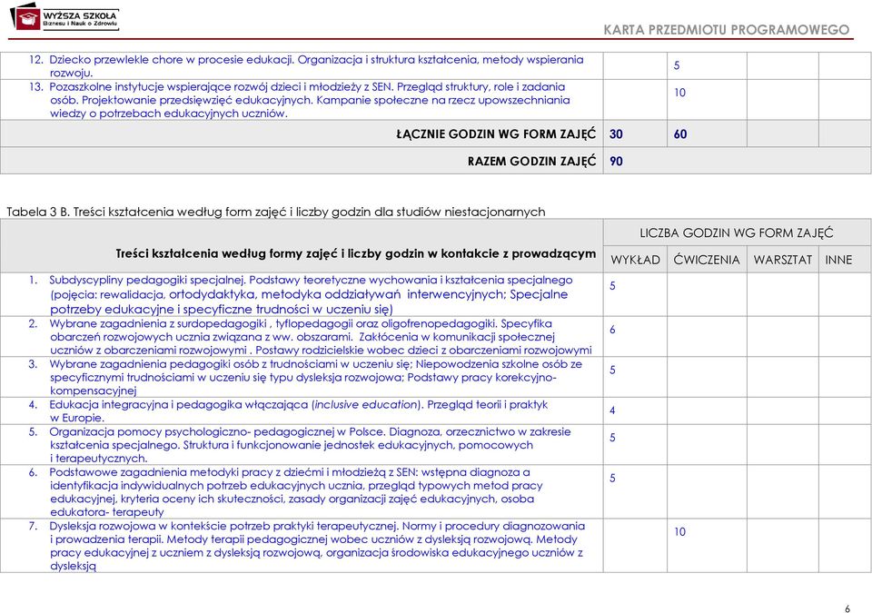Click header 'Treści kształcenia według formy zajęć'
The width and height of the screenshot is (872, 613).
pyautogui.click(x=356, y=254)
